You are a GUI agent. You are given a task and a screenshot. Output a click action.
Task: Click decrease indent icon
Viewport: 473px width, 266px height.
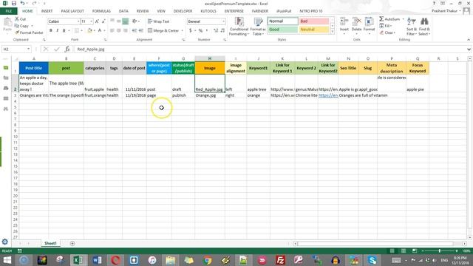pyautogui.click(x=135, y=30)
